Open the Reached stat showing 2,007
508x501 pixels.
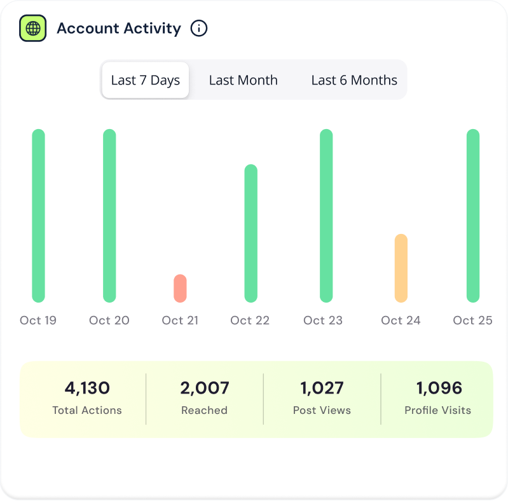point(204,398)
